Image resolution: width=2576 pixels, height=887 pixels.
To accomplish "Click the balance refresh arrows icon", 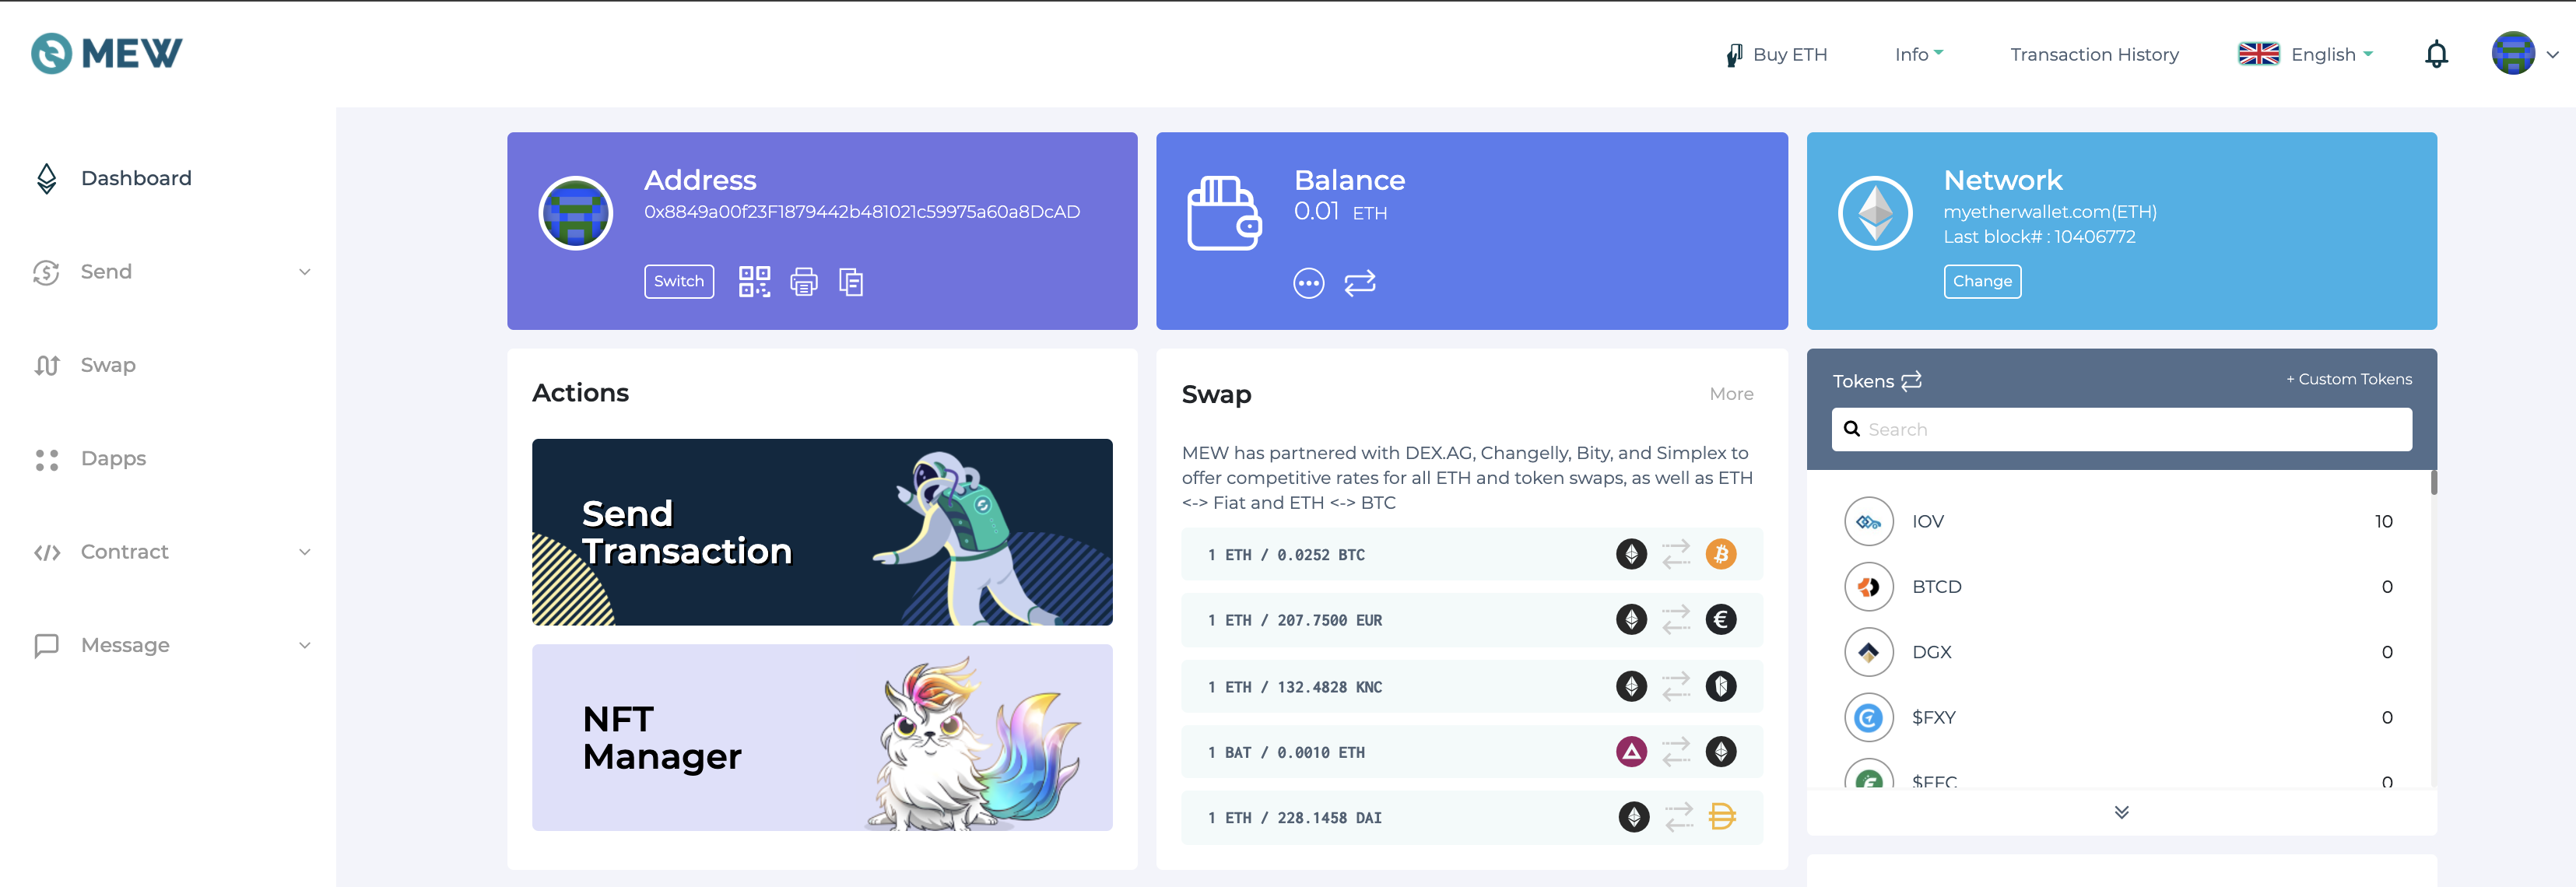I will [1360, 284].
